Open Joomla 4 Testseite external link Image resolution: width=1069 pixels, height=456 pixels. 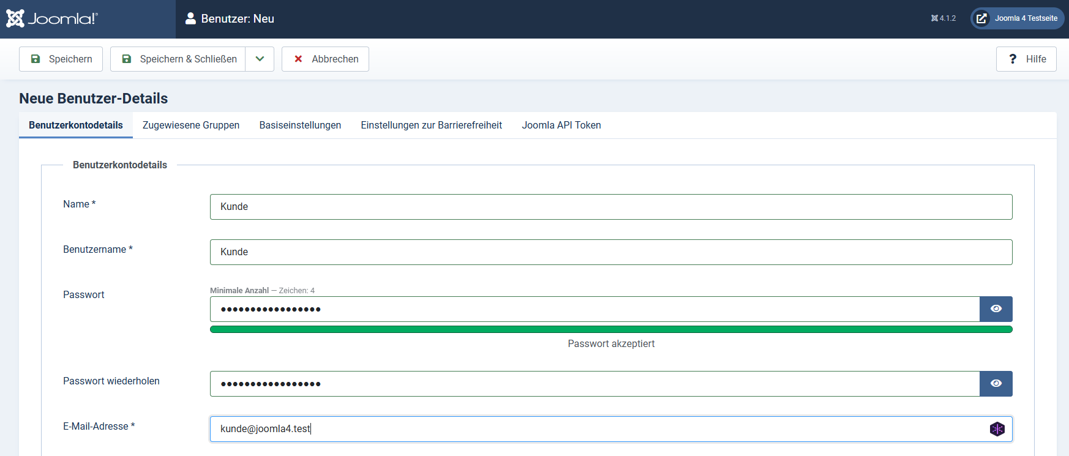[x=1017, y=18]
